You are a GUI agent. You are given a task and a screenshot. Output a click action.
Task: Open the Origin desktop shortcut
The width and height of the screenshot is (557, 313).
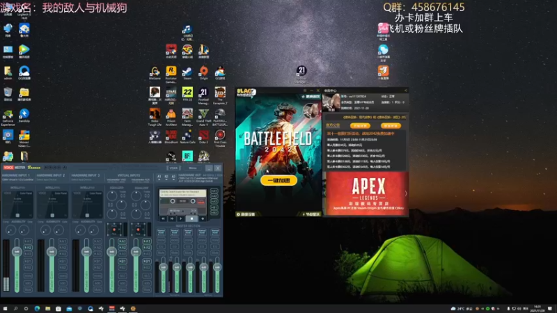click(x=203, y=72)
